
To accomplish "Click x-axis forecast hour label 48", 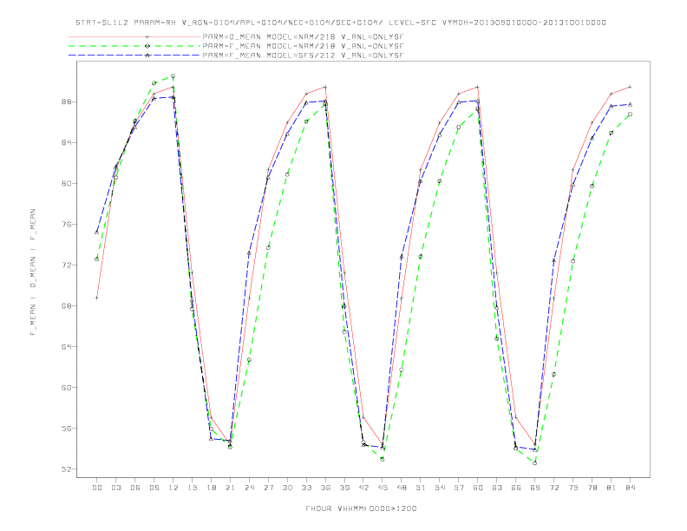I will pyautogui.click(x=402, y=488).
